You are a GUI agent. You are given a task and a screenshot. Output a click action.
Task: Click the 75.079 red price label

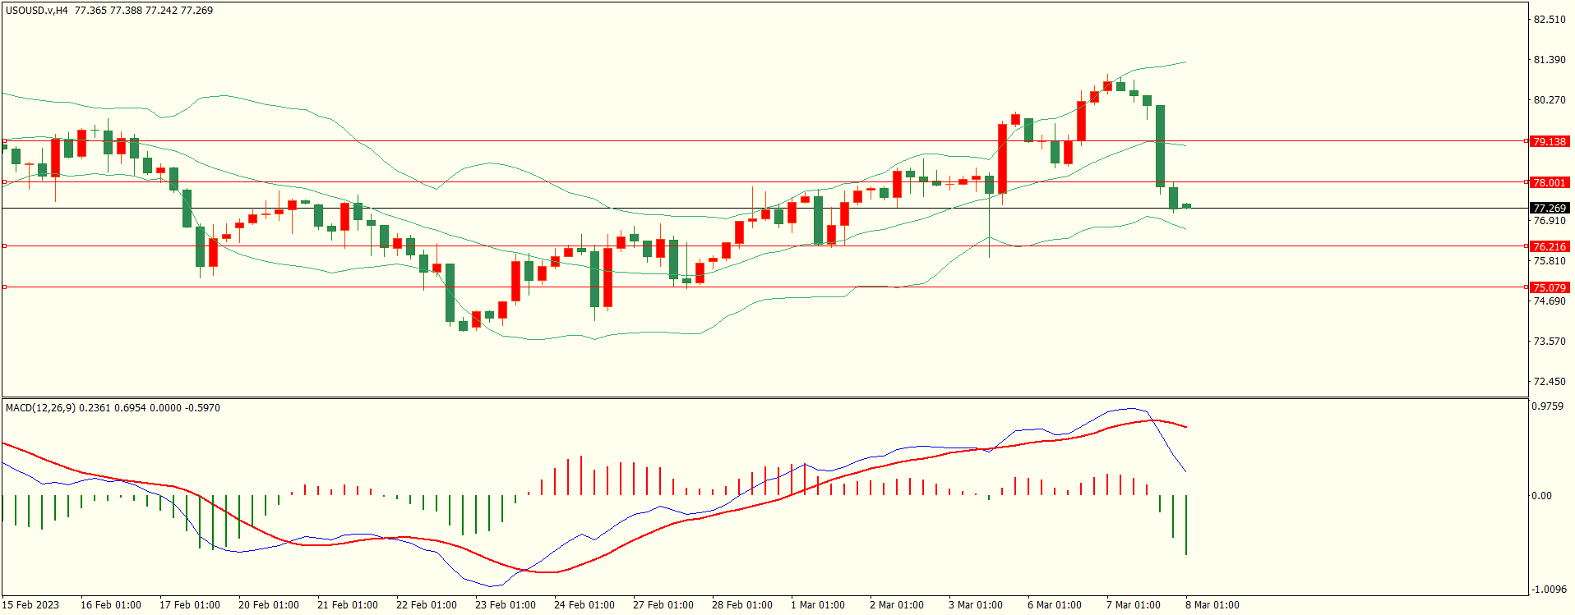pyautogui.click(x=1550, y=288)
